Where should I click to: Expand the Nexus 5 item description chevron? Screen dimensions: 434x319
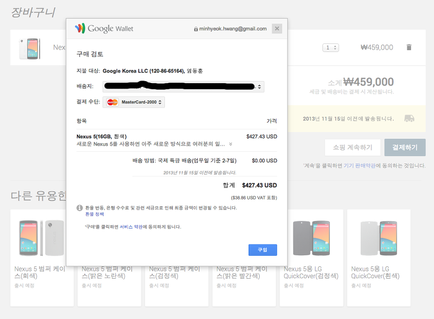pos(231,144)
